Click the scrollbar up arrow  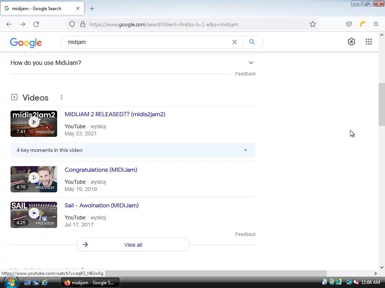[382, 35]
